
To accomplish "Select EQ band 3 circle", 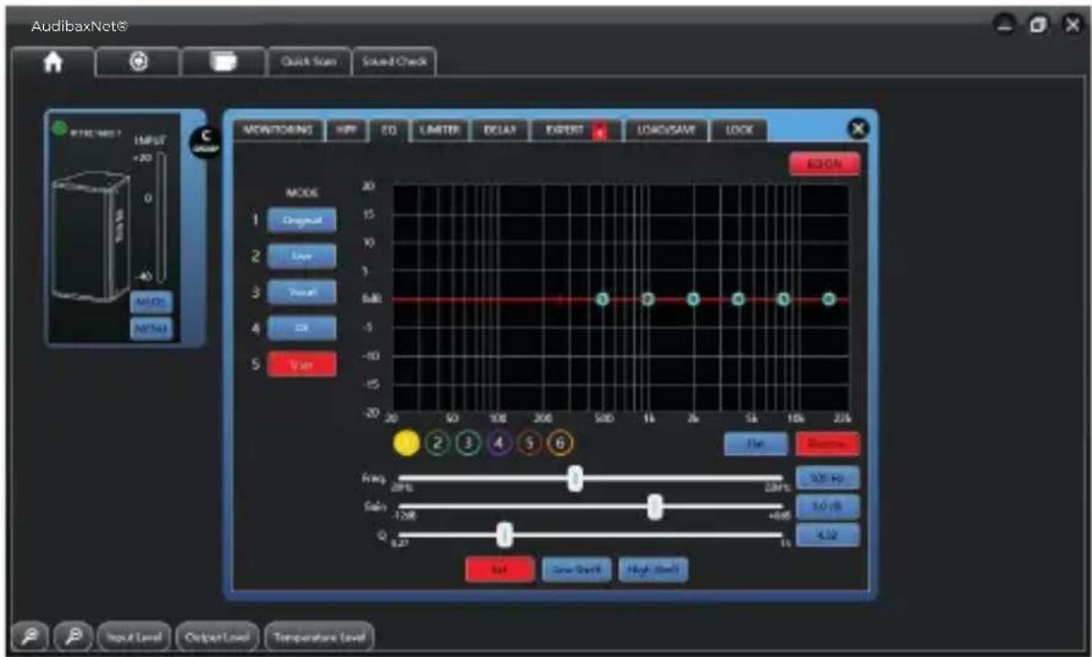I will click(x=468, y=443).
